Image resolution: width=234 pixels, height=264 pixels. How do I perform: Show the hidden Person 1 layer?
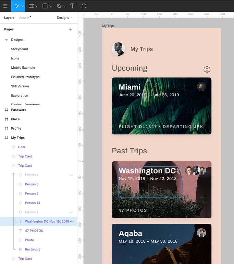pos(71,212)
